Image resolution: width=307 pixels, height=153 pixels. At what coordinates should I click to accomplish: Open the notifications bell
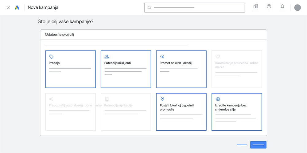pyautogui.click(x=282, y=6)
